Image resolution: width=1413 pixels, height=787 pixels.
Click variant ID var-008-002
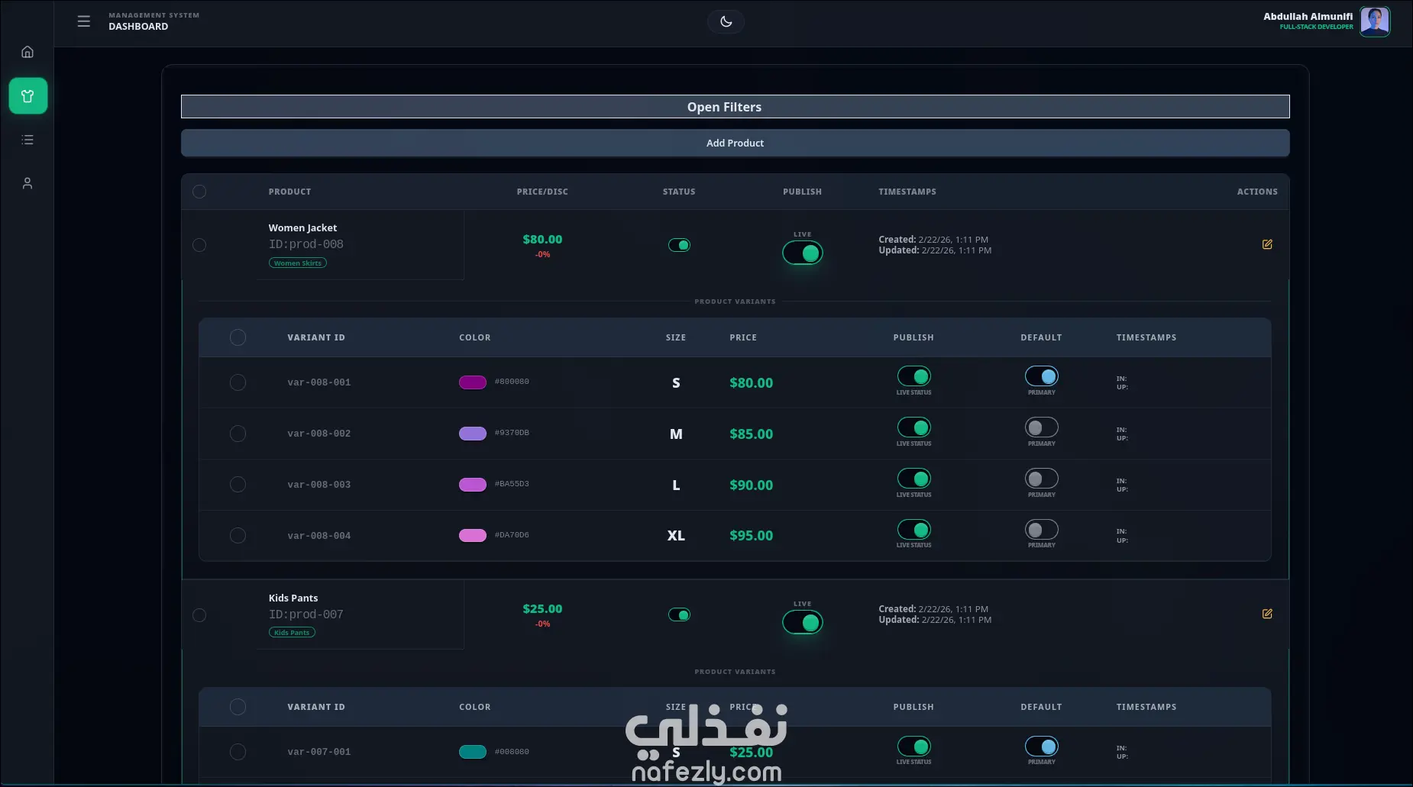[x=319, y=434]
